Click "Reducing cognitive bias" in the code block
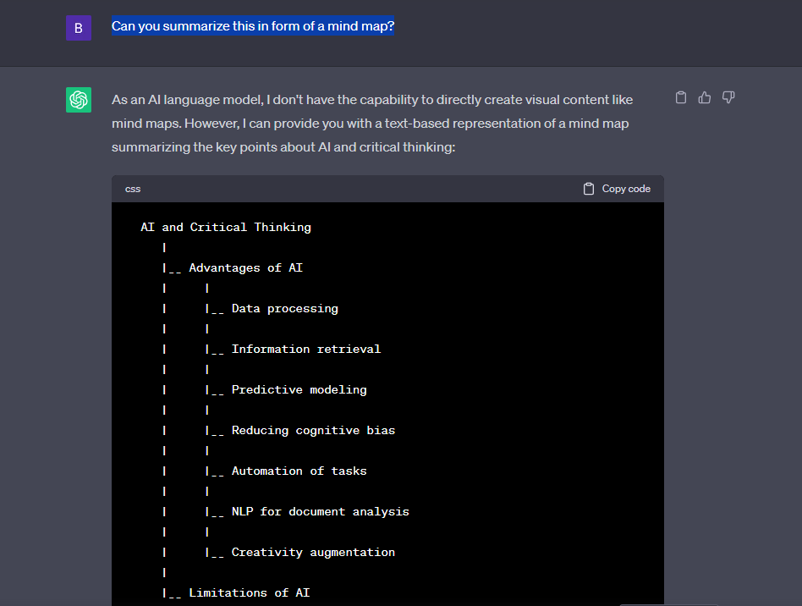 (313, 430)
